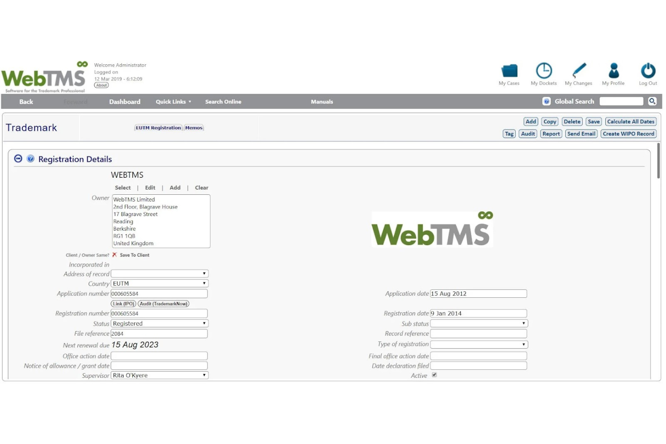Click the Tag button
This screenshot has height=444, width=666.
509,134
